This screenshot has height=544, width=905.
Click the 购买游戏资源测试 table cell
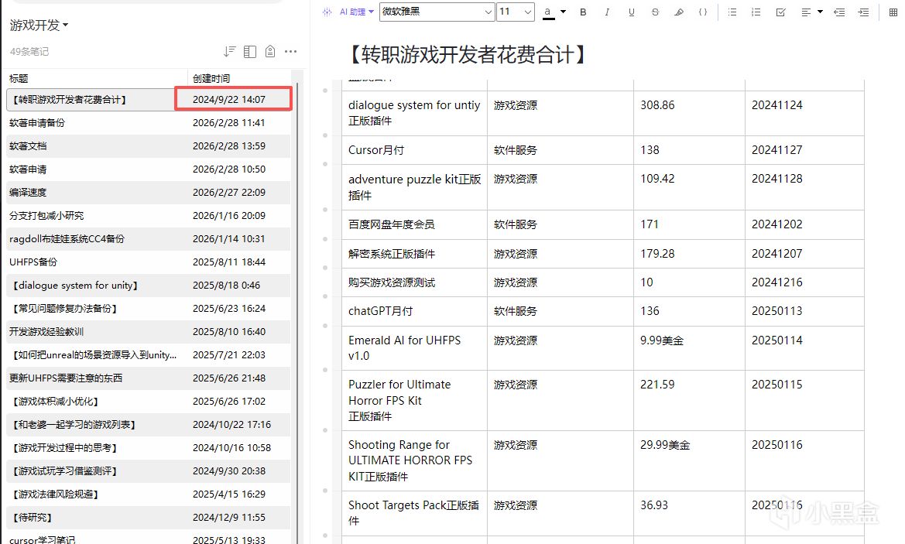414,282
